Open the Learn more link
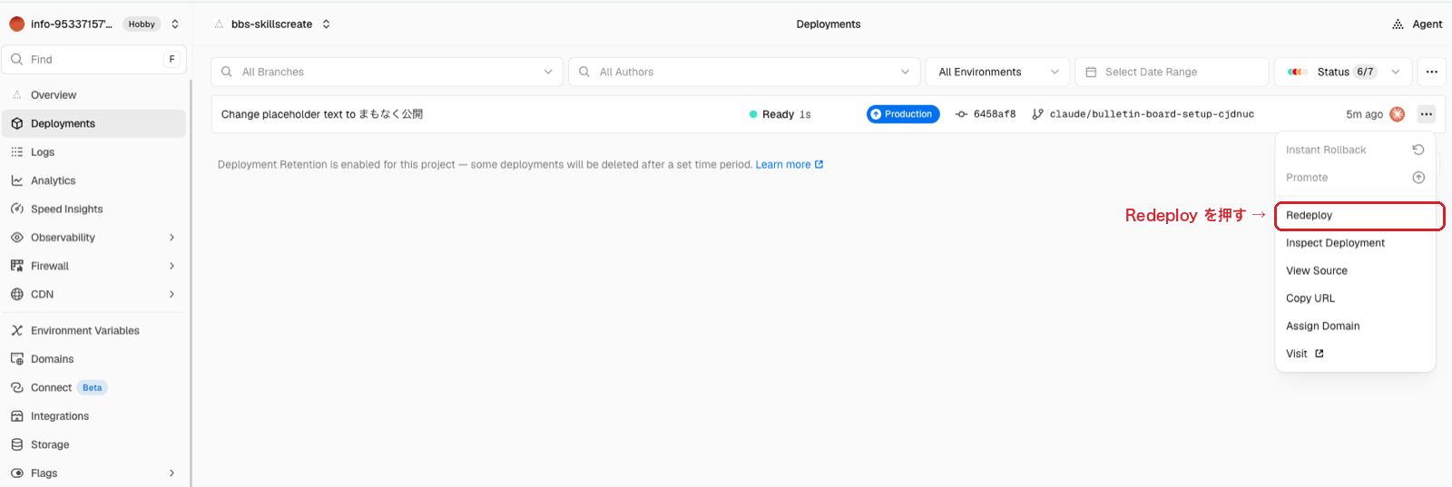This screenshot has width=1452, height=487. (790, 165)
